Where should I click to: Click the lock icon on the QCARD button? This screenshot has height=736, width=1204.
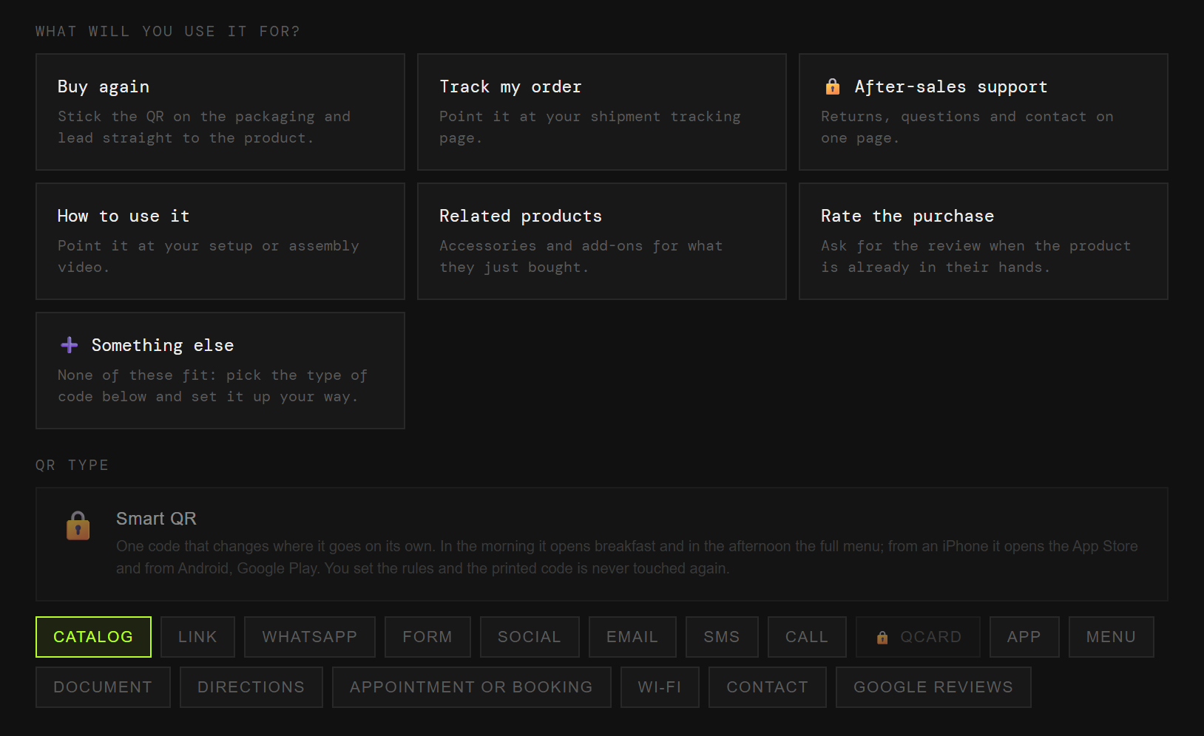click(882, 637)
